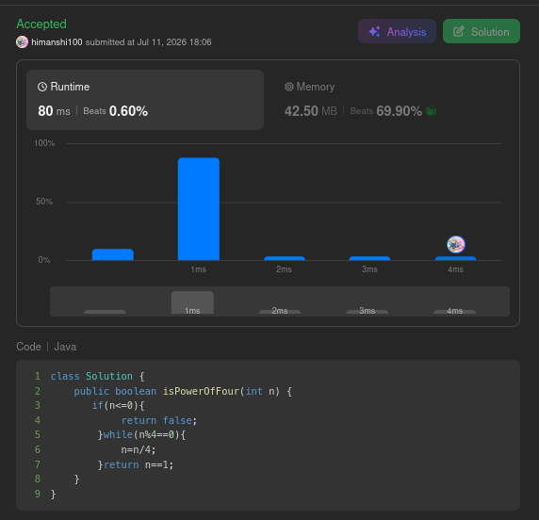
Task: Click the sparkle icon in Analysis button
Action: click(x=374, y=32)
